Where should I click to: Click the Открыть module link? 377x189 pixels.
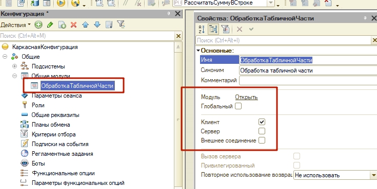[246, 97]
